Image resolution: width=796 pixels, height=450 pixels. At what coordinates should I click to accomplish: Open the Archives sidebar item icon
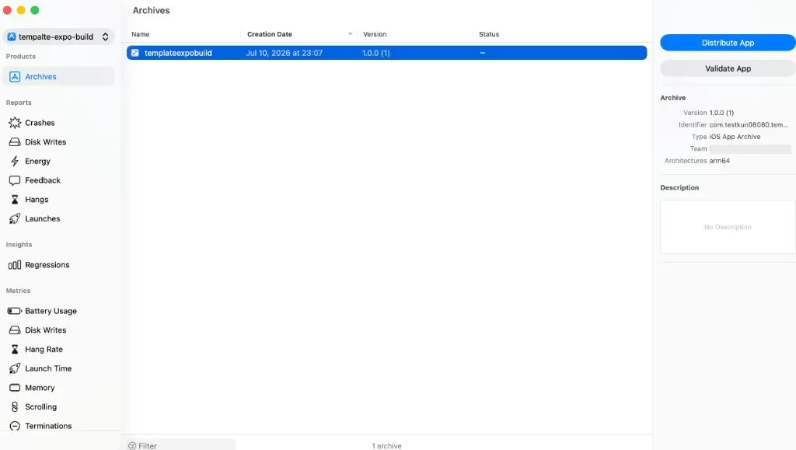15,77
